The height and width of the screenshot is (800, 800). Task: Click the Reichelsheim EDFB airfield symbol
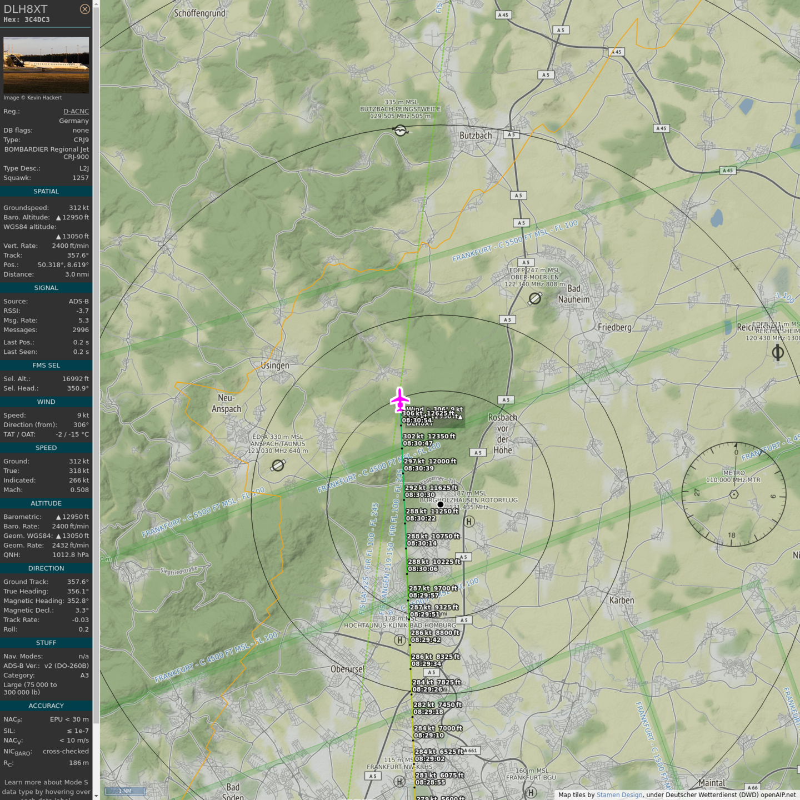pyautogui.click(x=778, y=352)
